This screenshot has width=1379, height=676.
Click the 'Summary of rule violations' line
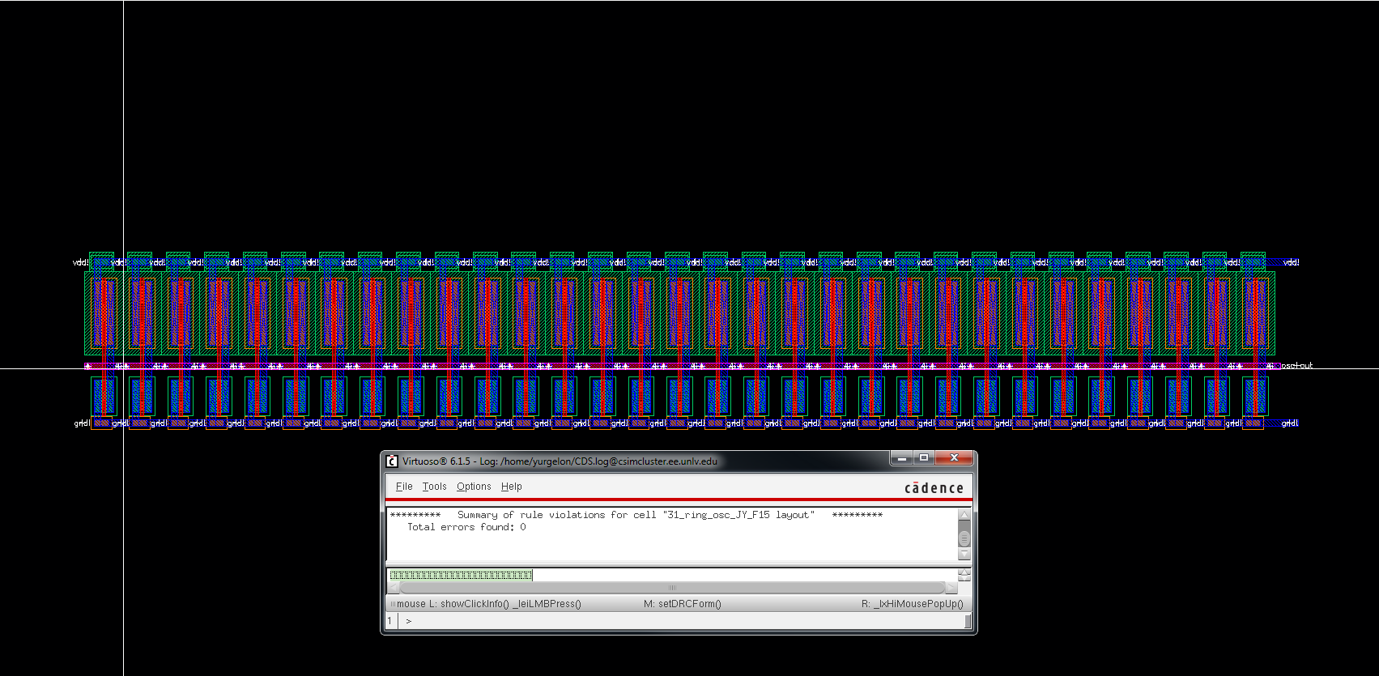636,515
